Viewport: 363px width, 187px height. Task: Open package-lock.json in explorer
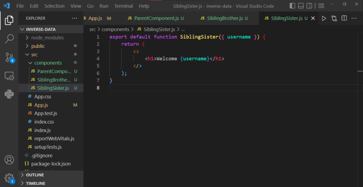(x=51, y=164)
